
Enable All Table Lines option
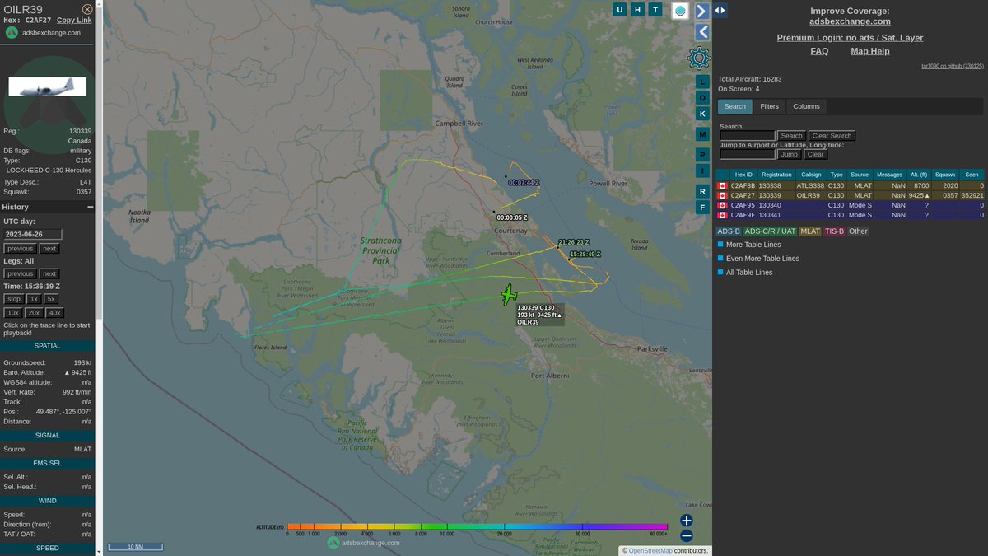(720, 272)
